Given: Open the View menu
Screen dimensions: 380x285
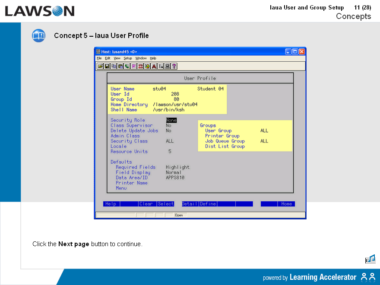Looking at the screenshot, I should pos(117,58).
